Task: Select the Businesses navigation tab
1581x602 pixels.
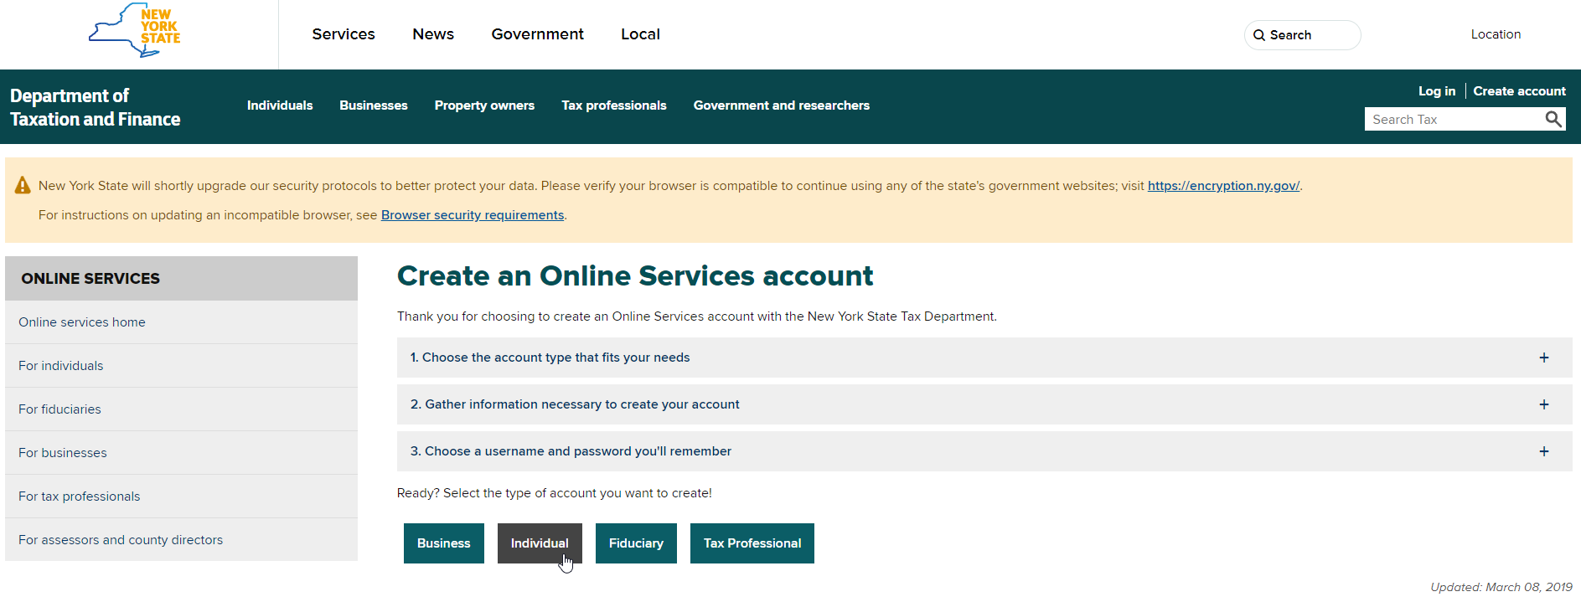Action: pos(374,105)
